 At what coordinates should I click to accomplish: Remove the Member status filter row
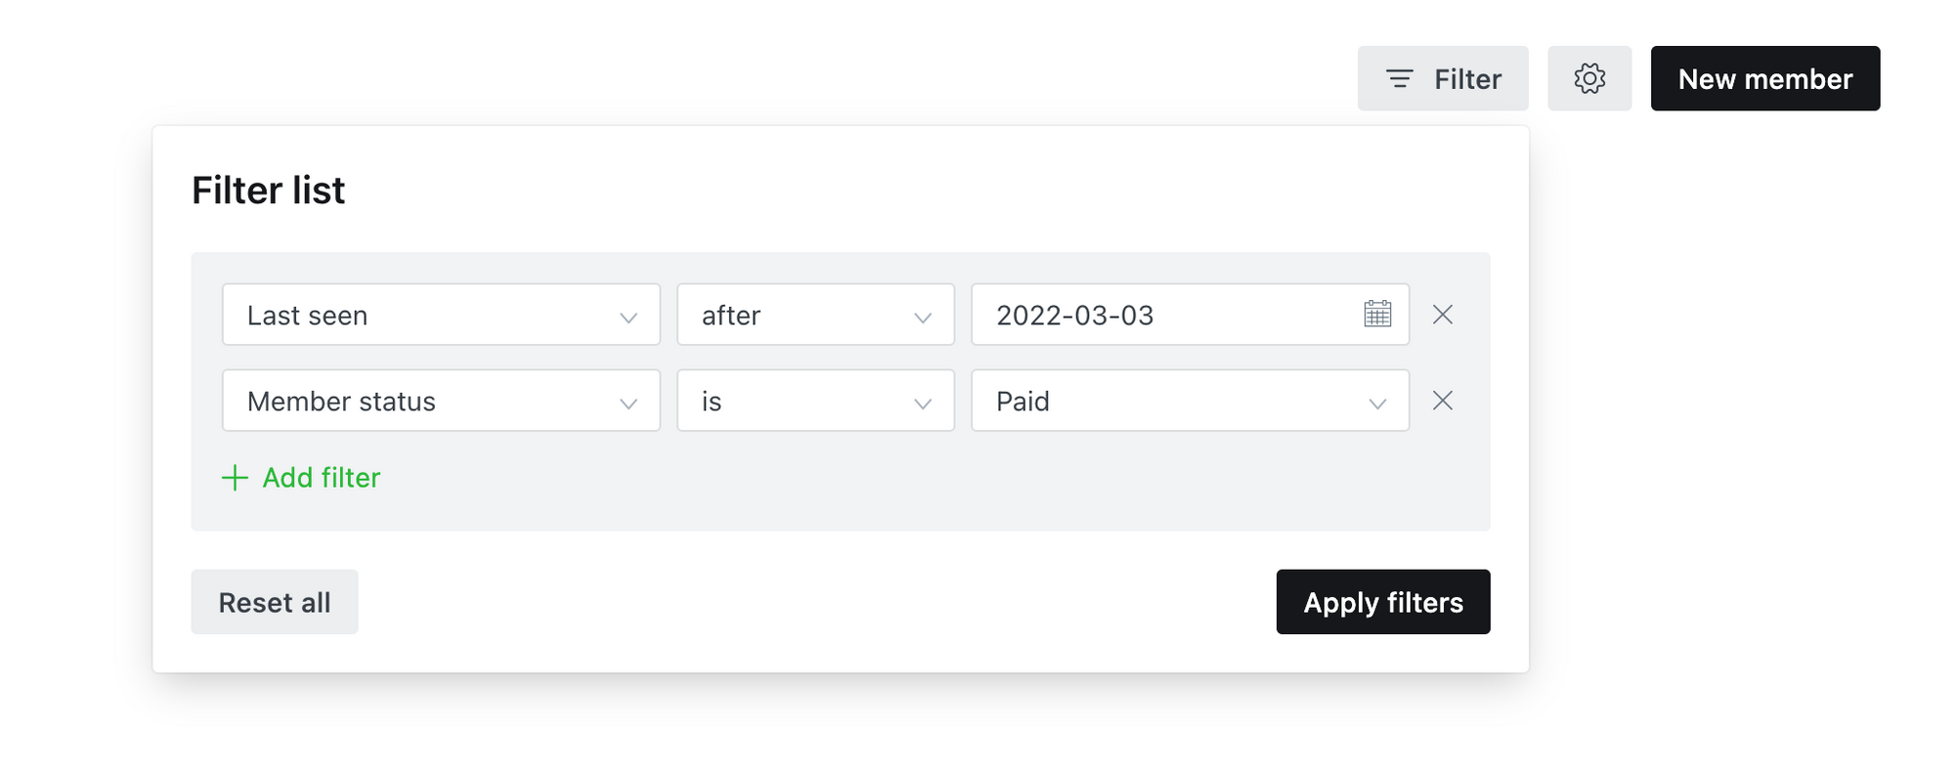1442,401
